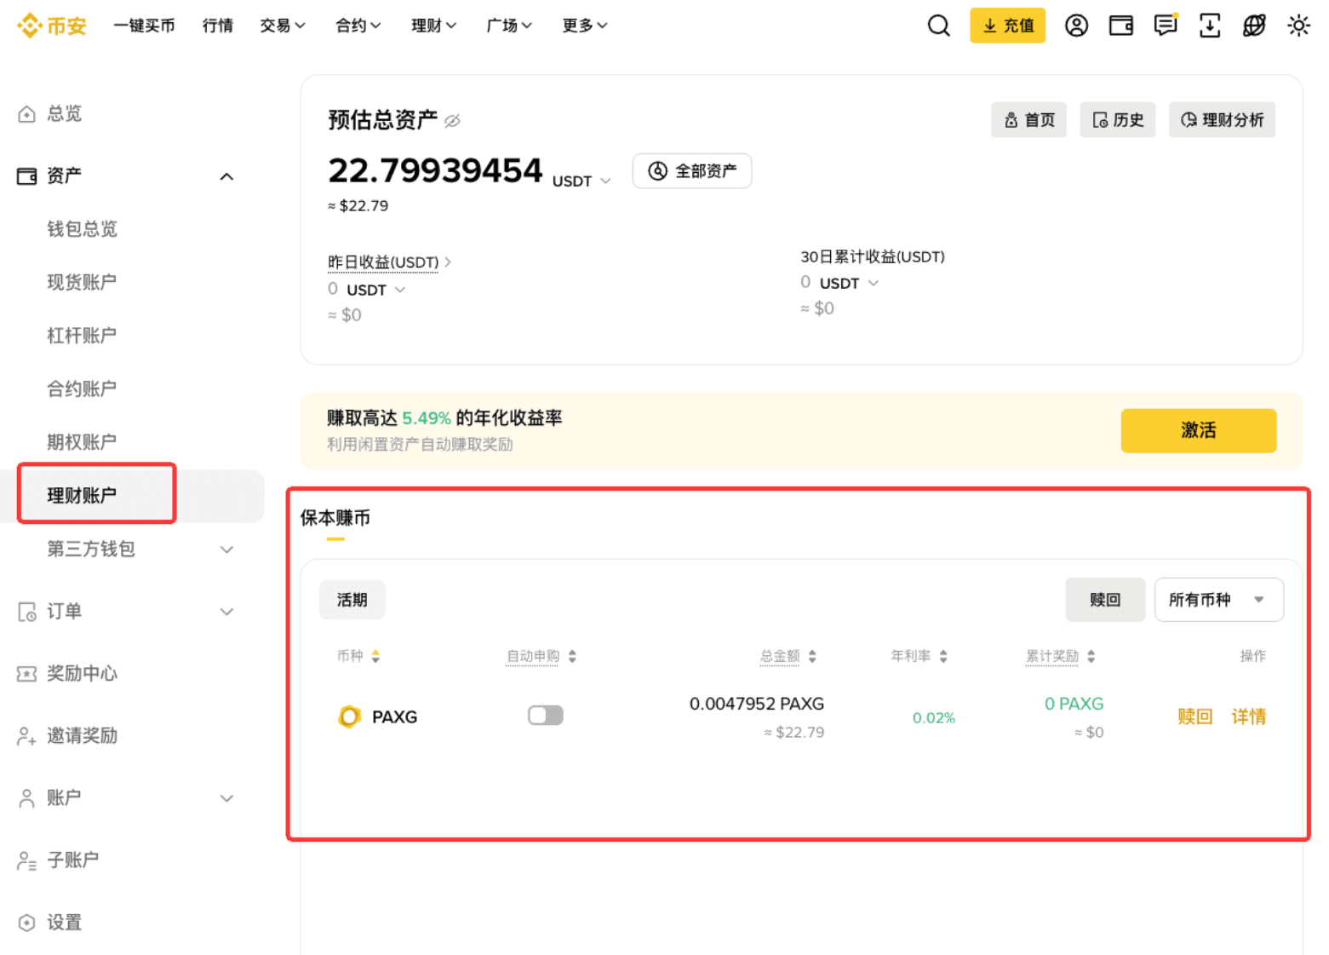Image resolution: width=1329 pixels, height=955 pixels.
Task: Select 理财账户 in the sidebar
Action: [81, 495]
